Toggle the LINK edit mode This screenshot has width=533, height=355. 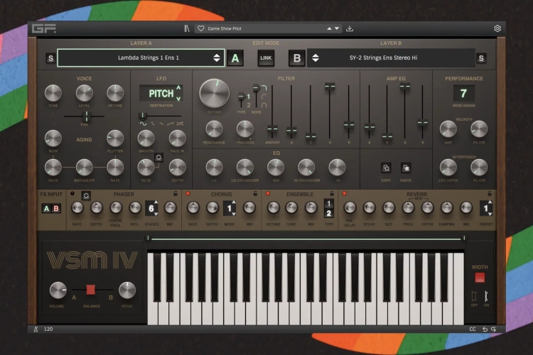266,58
